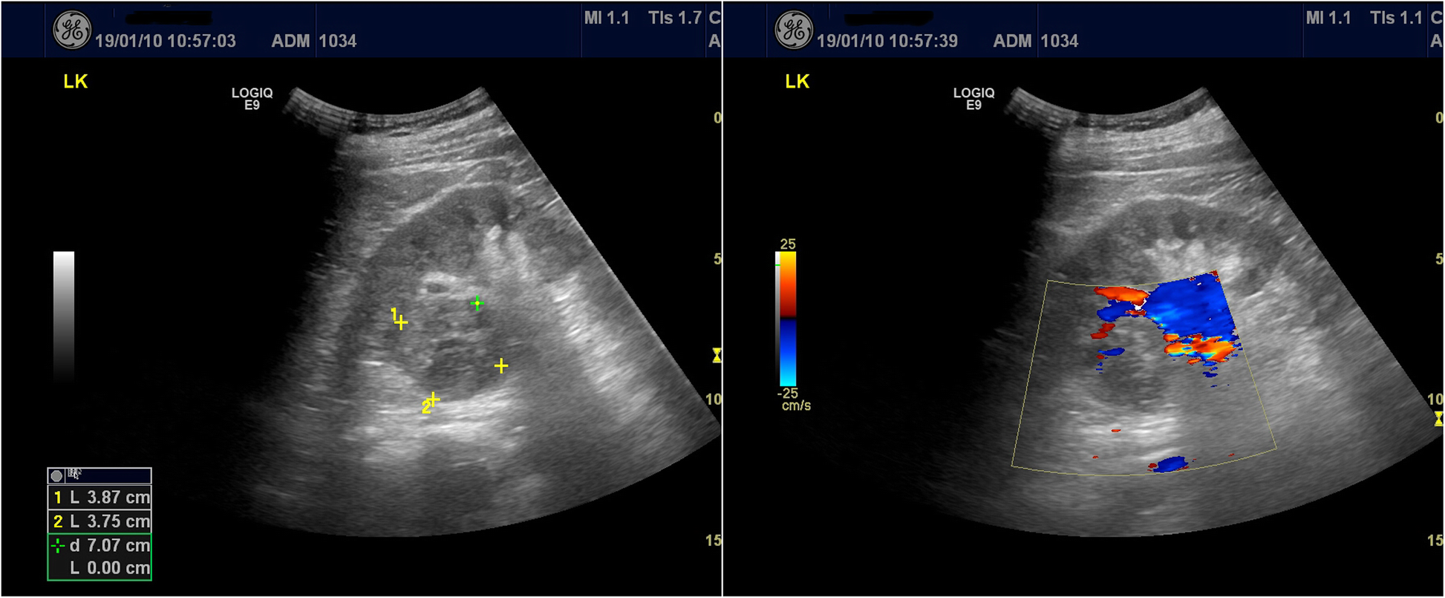1445x598 pixels.
Task: Click the color Doppler velocity scale bar
Action: 787,319
